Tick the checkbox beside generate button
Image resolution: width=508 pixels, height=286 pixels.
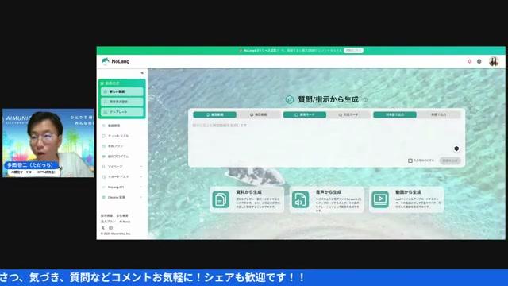pyautogui.click(x=410, y=160)
